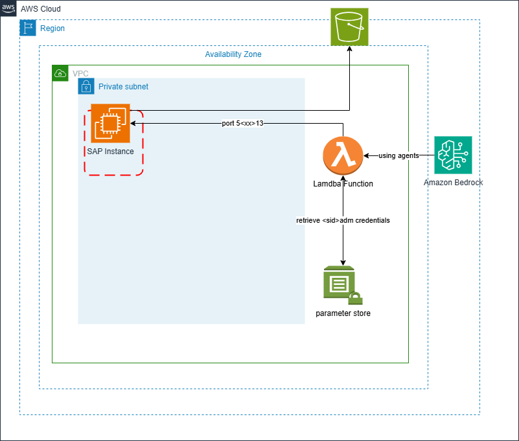Select the VPC cloud icon
The image size is (519, 441).
60,73
